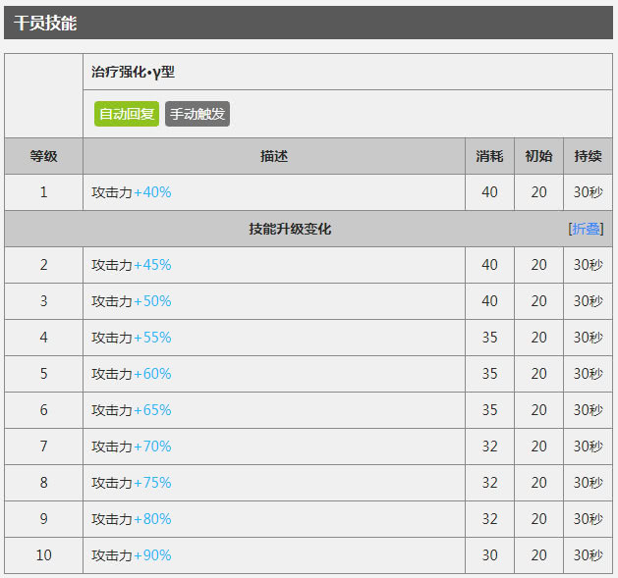Click the skill name 治疗强化·γ型
Image resolution: width=618 pixels, height=578 pixels.
133,72
